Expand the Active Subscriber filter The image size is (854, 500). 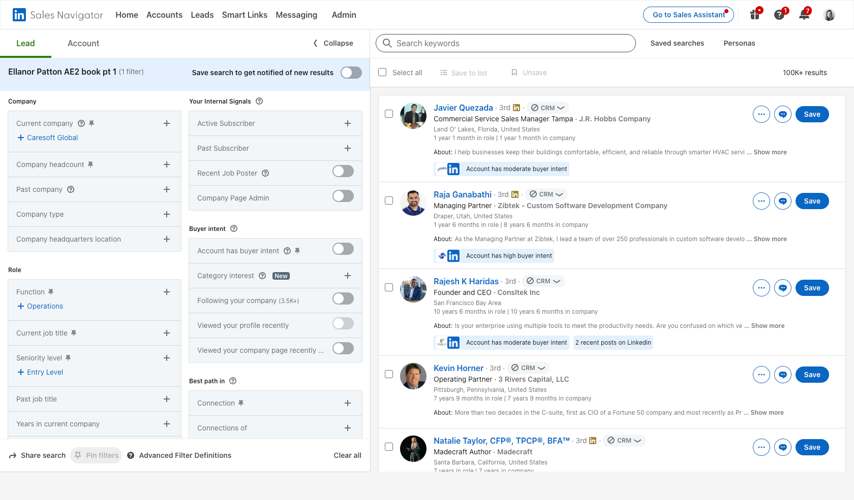348,123
